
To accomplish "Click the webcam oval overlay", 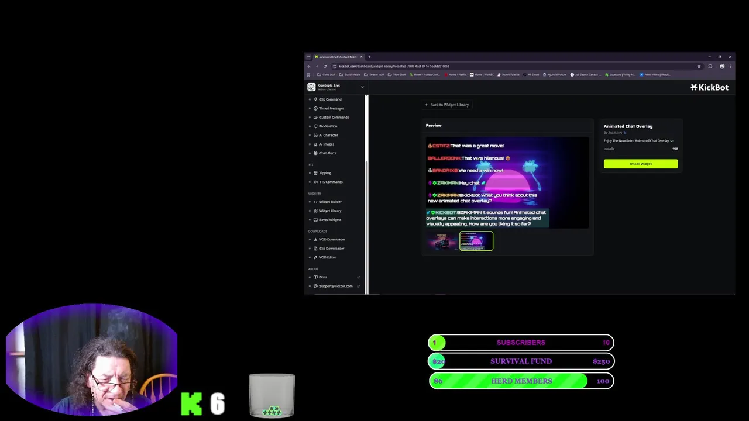I will point(91,360).
